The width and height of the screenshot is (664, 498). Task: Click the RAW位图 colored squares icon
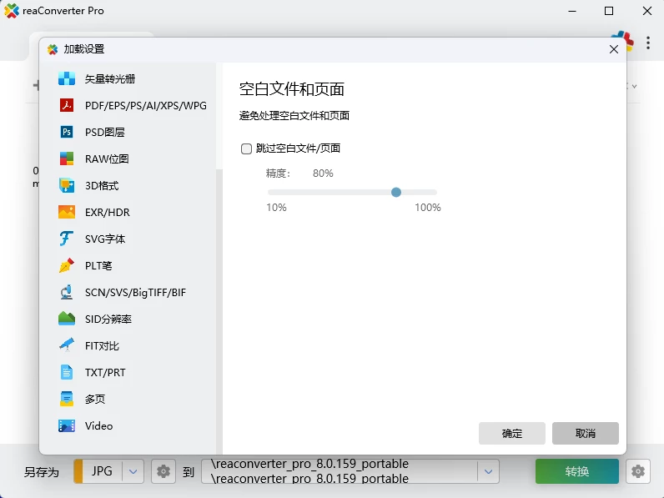click(67, 158)
